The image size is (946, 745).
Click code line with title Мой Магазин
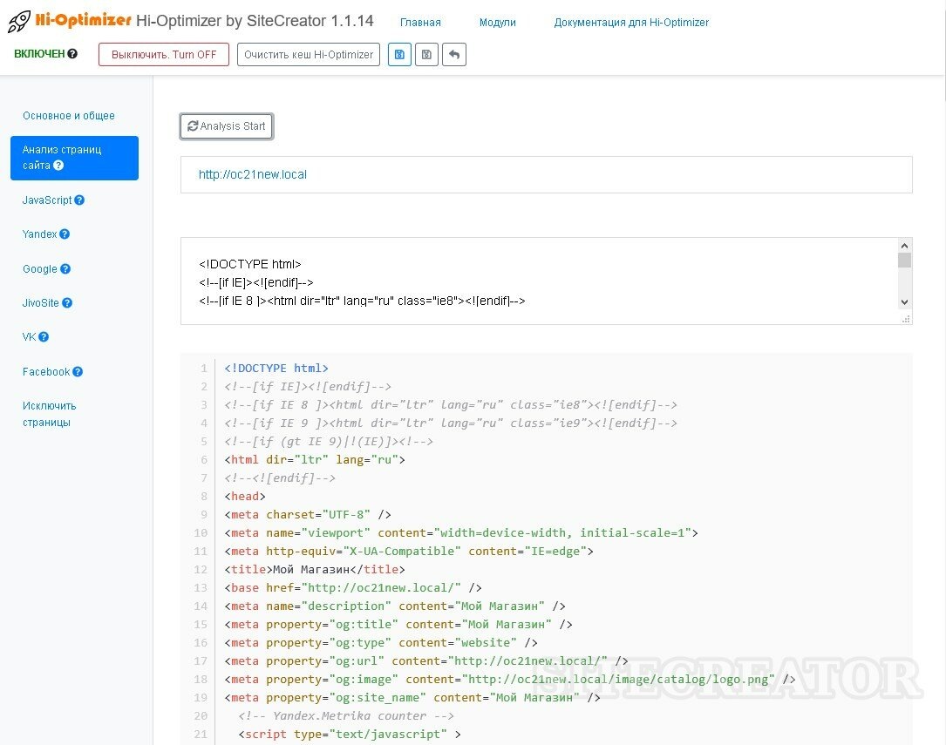pos(315,570)
